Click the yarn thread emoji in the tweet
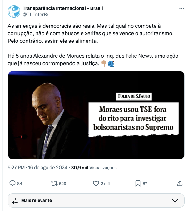Image resolution: width=193 pixels, height=211 pixels. click(x=111, y=63)
